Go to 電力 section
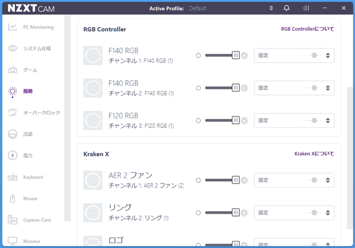The width and height of the screenshot is (355, 248). (x=28, y=156)
